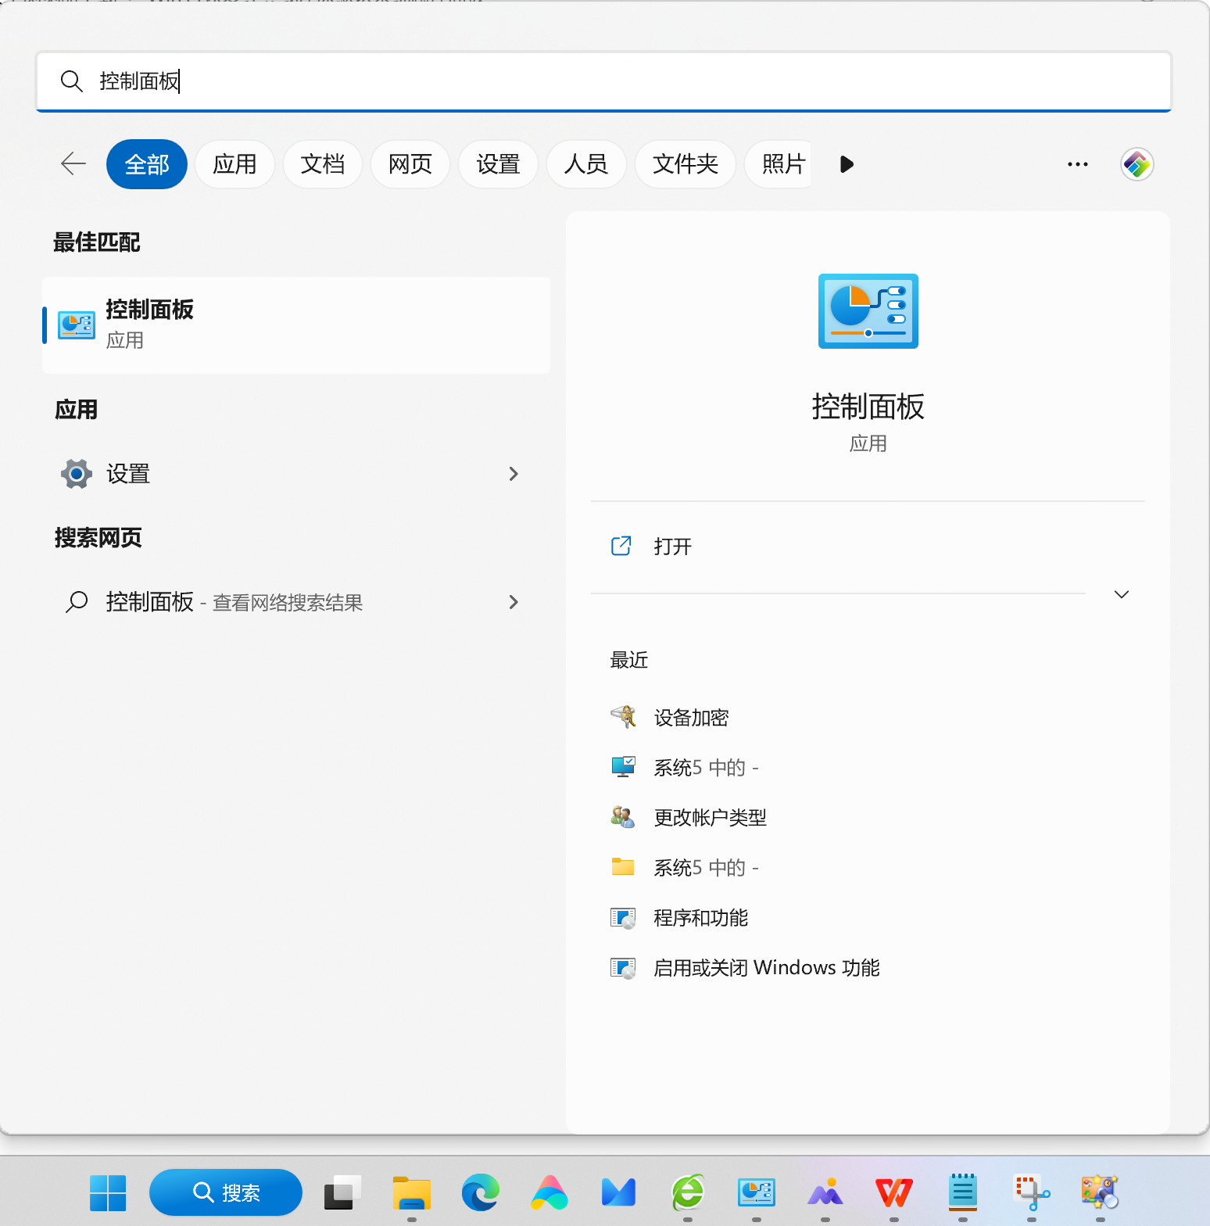Viewport: 1210px width, 1226px height.
Task: Switch to the 设置 filter tab
Action: 499,164
